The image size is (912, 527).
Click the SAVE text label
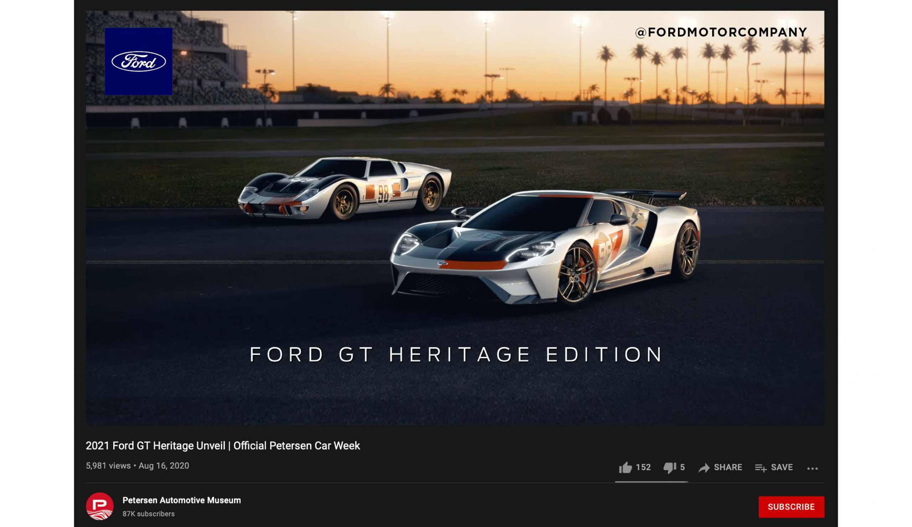coord(782,467)
